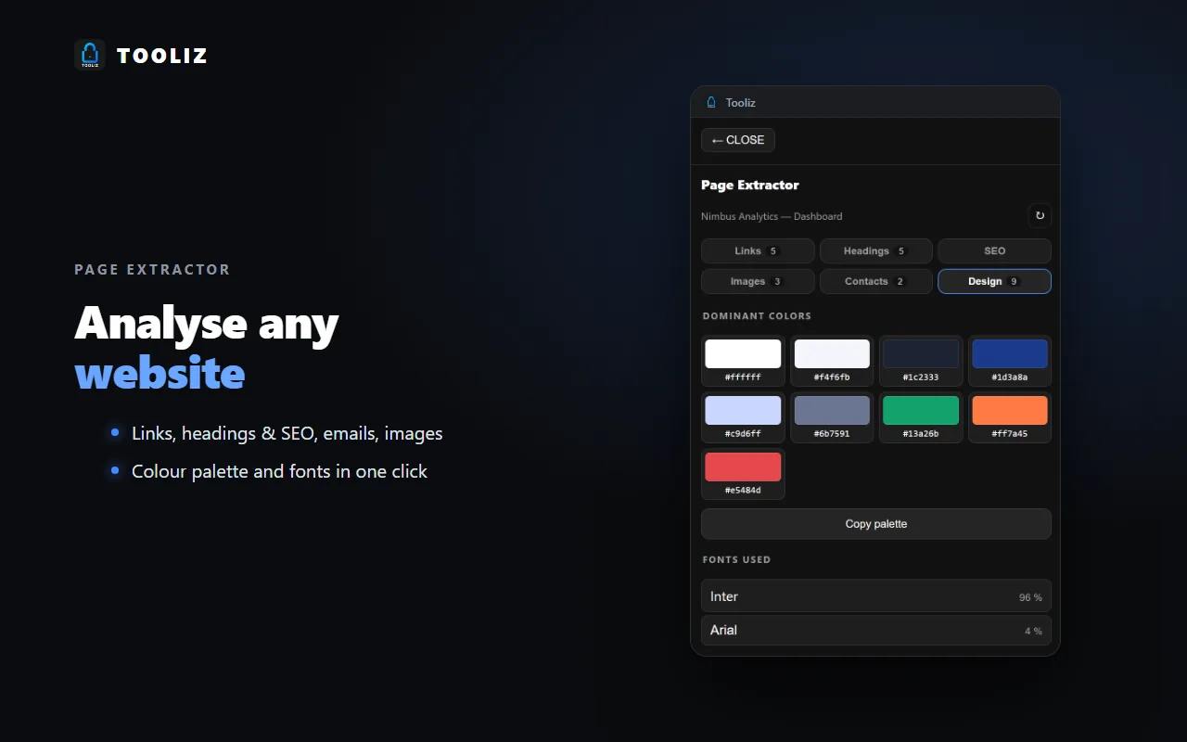Go back with the CLOSE button
Viewport: 1187px width, 742px height.
click(x=738, y=140)
